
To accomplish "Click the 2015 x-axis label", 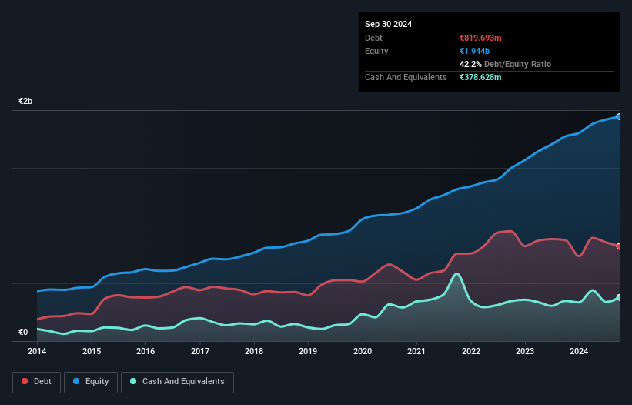I will pos(92,351).
